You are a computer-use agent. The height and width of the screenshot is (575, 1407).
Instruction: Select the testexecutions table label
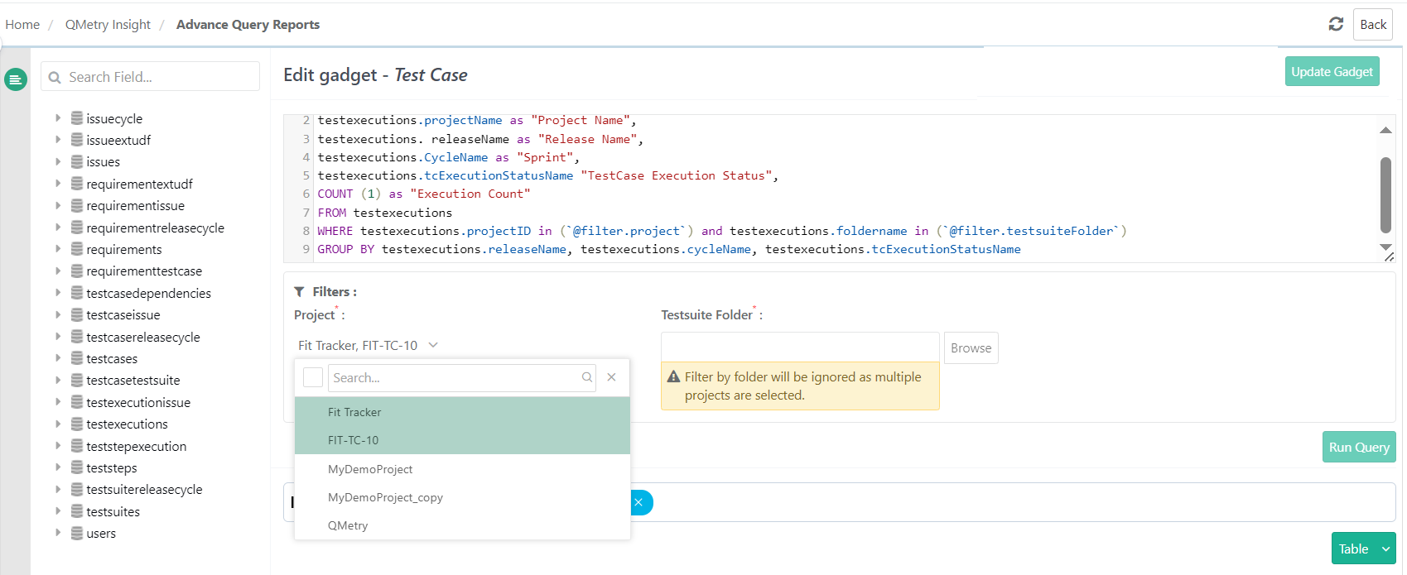(x=127, y=424)
